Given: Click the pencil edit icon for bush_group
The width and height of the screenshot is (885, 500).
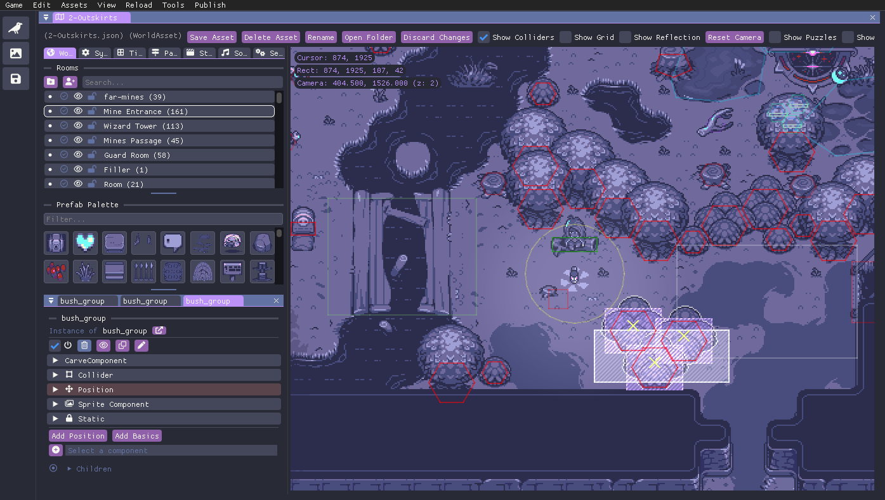Looking at the screenshot, I should point(141,345).
